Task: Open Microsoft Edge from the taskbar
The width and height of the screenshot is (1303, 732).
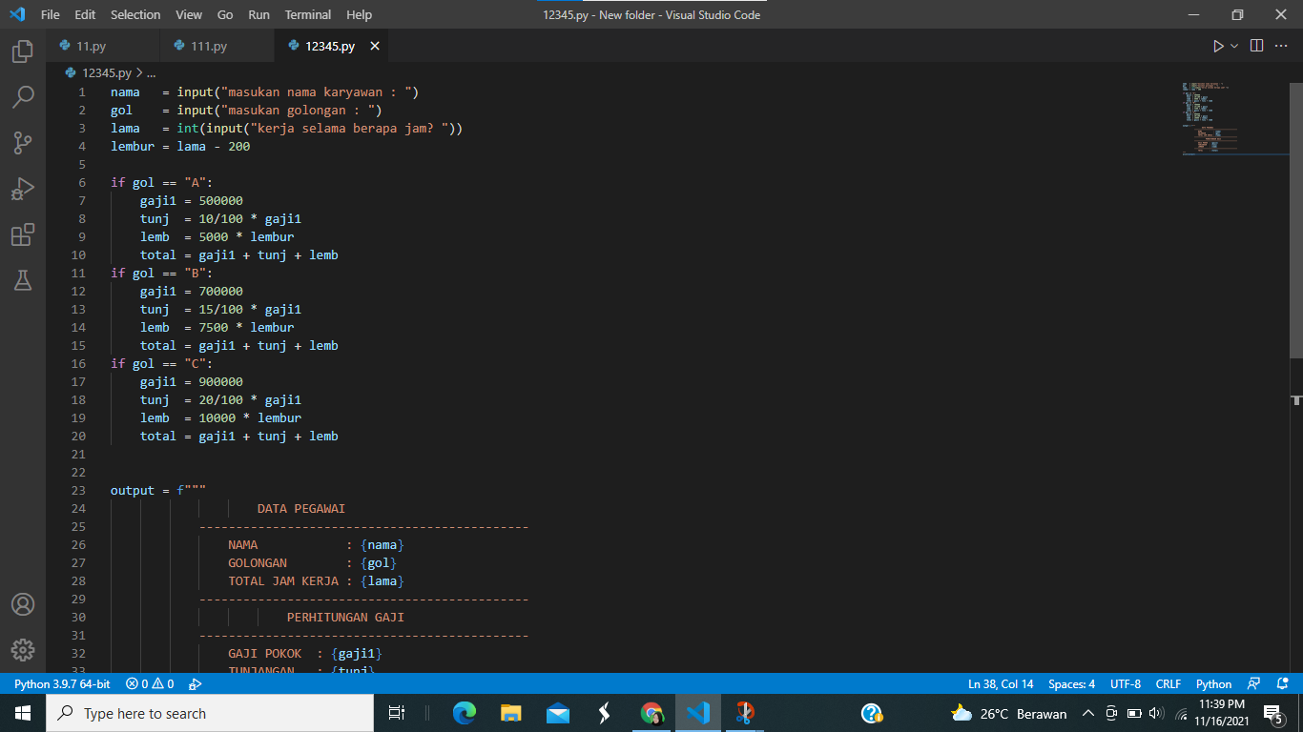Action: click(465, 713)
